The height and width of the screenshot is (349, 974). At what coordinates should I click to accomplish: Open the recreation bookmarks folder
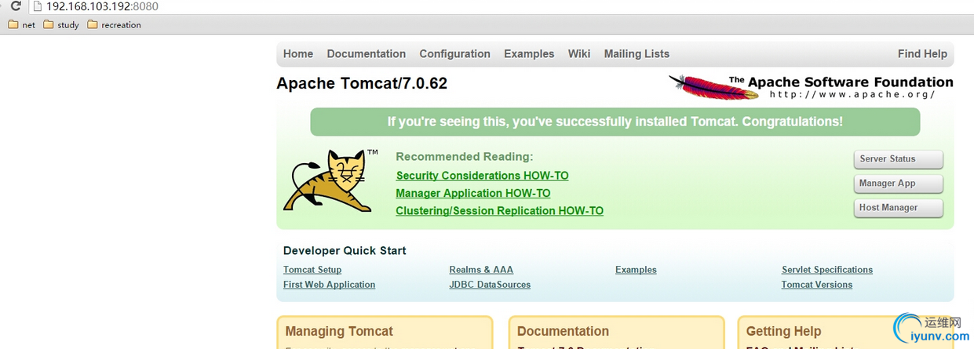point(114,25)
